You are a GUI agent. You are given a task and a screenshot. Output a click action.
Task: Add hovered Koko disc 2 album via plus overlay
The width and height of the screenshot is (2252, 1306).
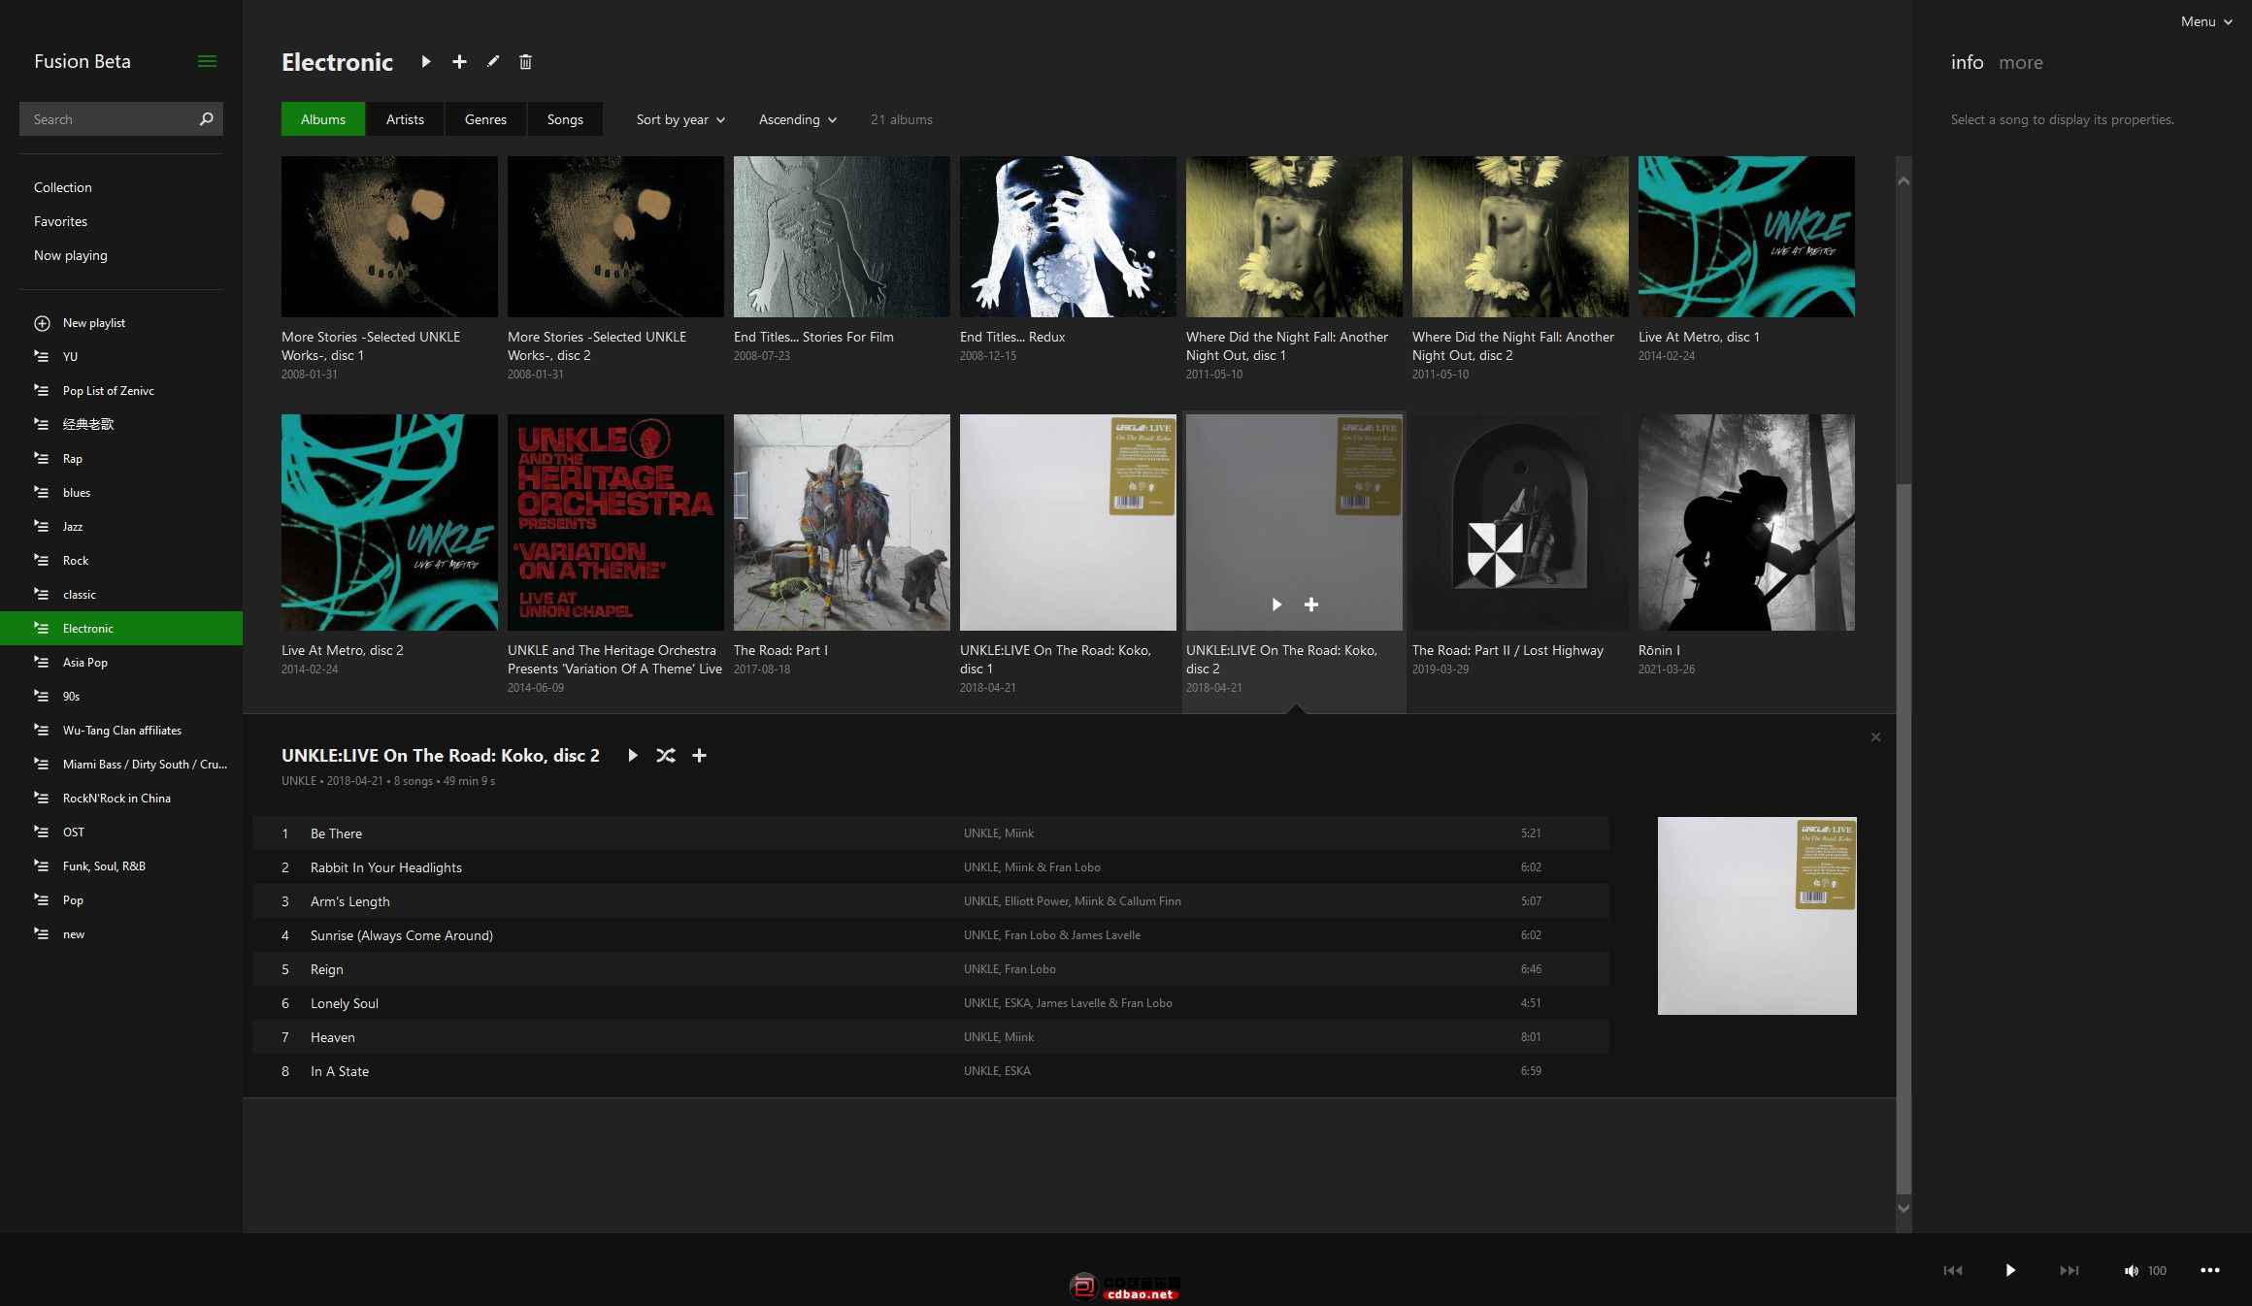coord(1311,604)
